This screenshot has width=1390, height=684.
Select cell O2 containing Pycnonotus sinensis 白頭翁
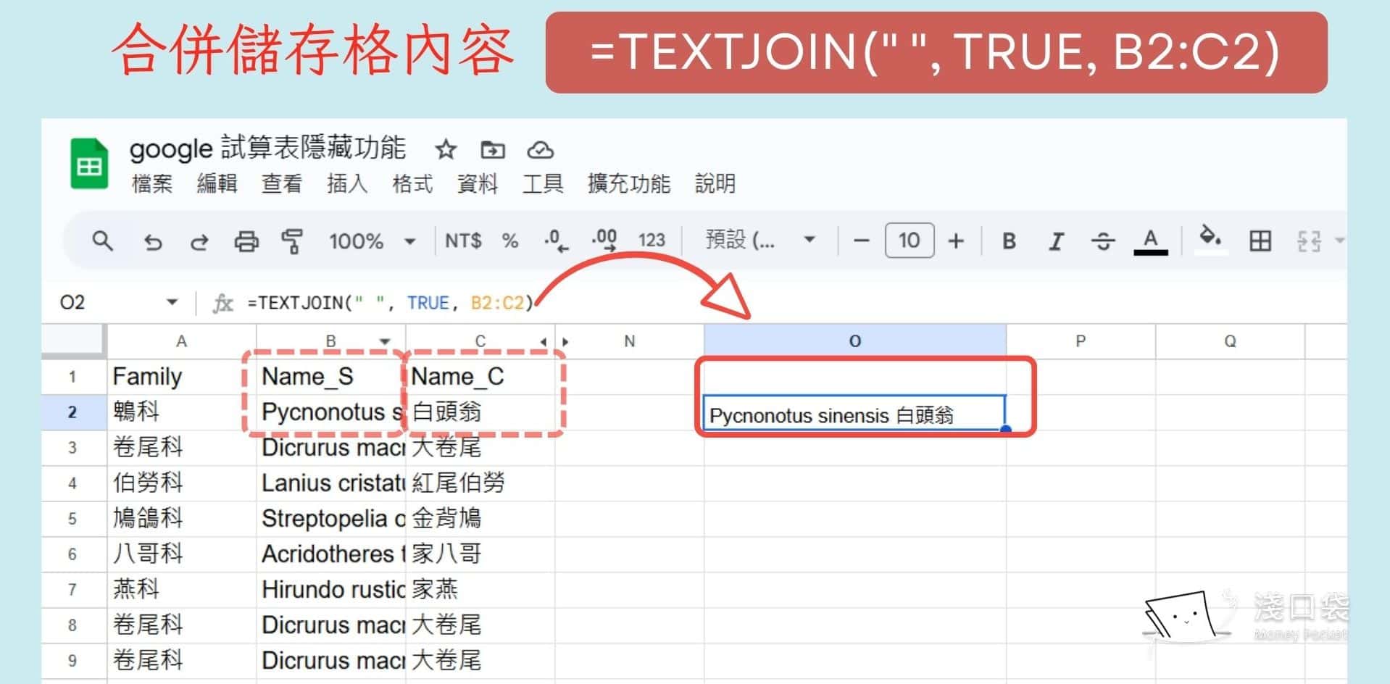[x=854, y=414]
